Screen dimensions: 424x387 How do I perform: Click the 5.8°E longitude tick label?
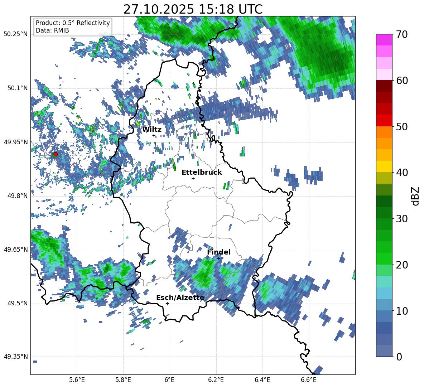123,380
